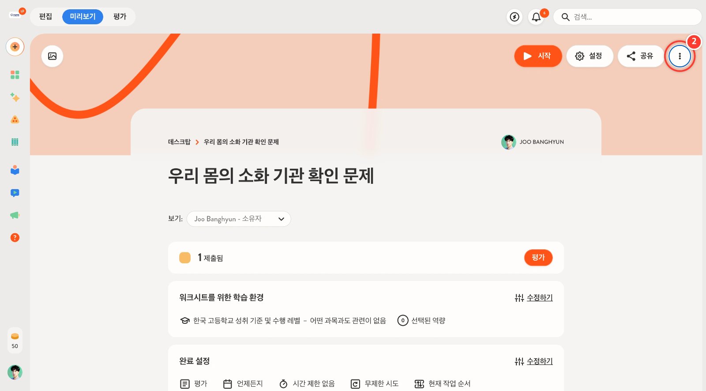
Task: Open the green dashboard grid icon
Action: (15, 75)
